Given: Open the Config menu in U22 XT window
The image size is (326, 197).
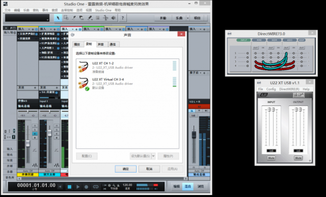Looking at the screenshot, I should 271,89.
